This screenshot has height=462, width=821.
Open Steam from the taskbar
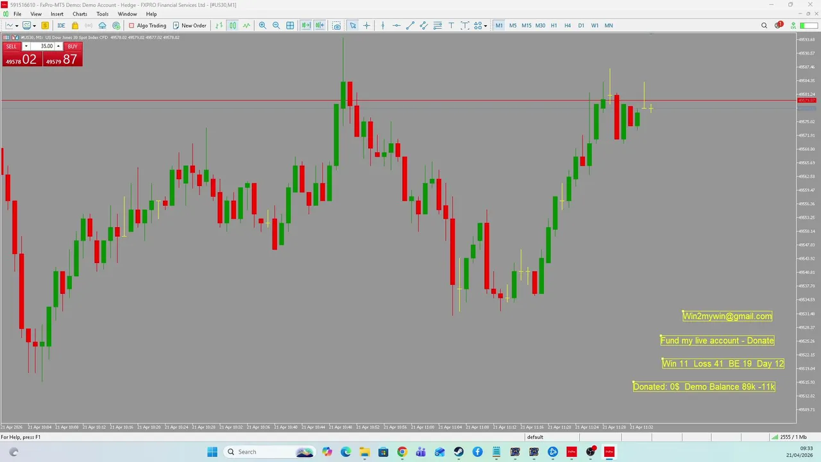point(459,452)
